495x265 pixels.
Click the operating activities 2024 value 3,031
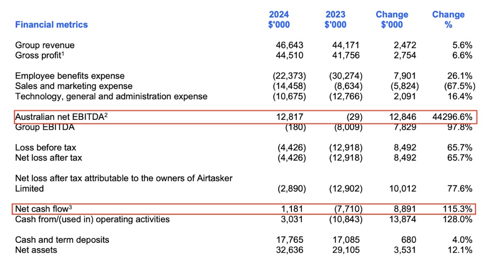point(292,219)
